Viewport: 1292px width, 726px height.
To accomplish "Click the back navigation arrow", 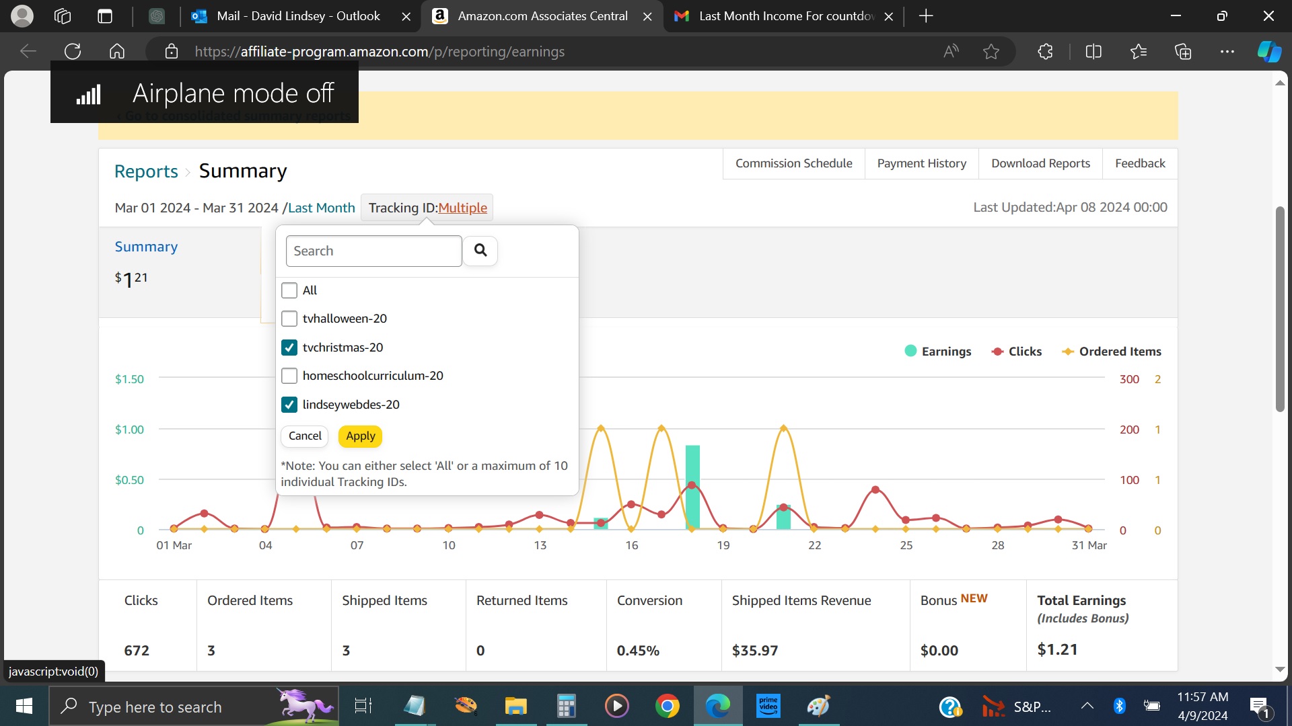I will pyautogui.click(x=28, y=51).
